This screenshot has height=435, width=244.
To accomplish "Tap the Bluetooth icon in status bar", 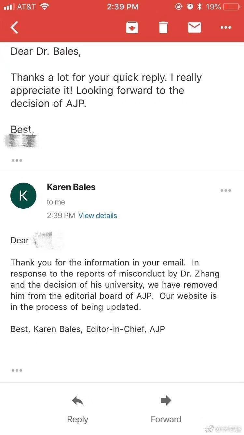I will click(x=200, y=7).
